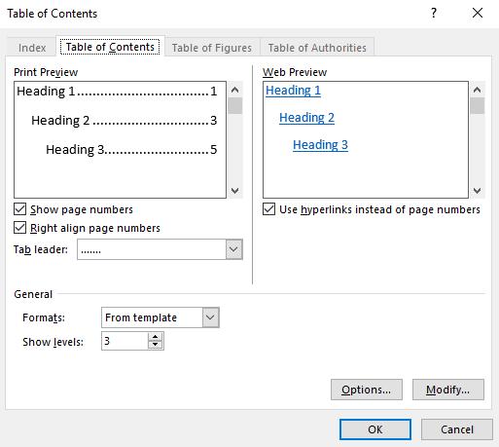Click the Print Preview scrollbar thumb
The width and height of the screenshot is (499, 447).
click(235, 106)
